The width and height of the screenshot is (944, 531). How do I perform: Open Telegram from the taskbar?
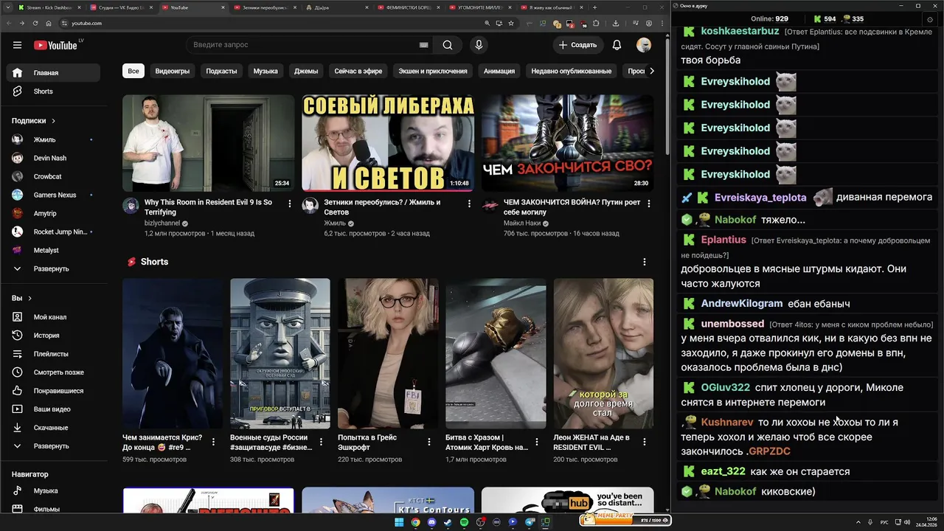[529, 522]
